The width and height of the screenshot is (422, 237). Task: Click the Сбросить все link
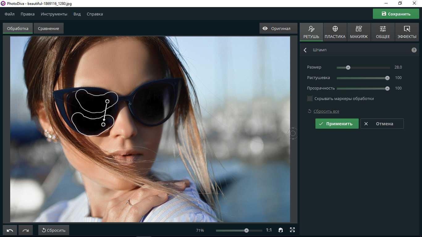click(x=326, y=111)
